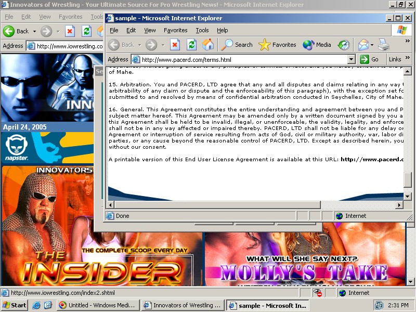Click Forward arrow in Innovators of Wrestling window
The image size is (416, 312).
[x=46, y=31]
